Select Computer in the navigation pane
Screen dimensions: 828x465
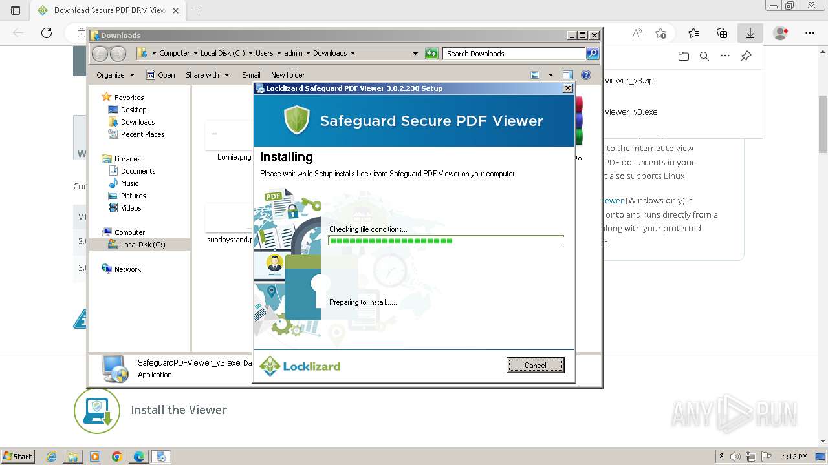(x=129, y=232)
